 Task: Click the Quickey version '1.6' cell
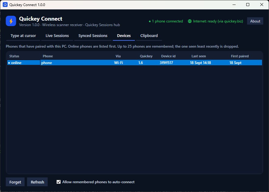(148, 62)
